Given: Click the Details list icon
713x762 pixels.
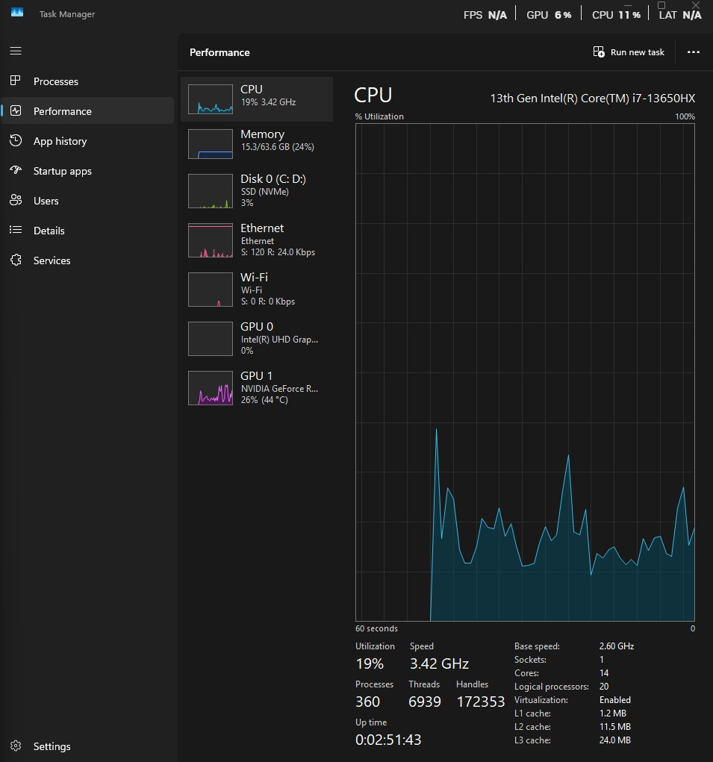Looking at the screenshot, I should coord(16,230).
